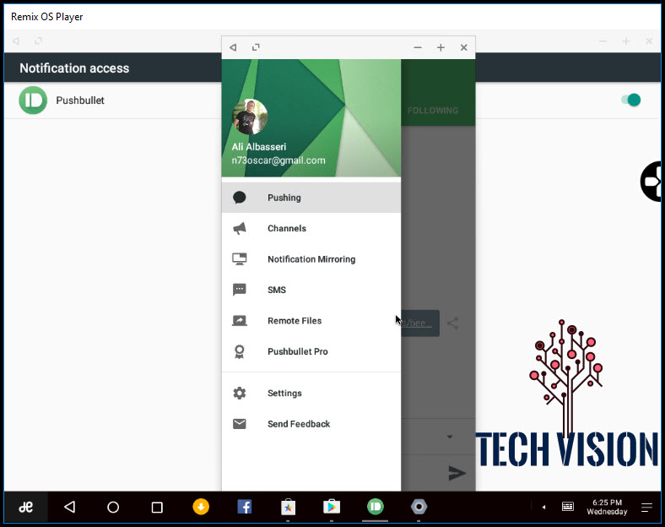Open Channels from the drawer menu

(x=311, y=228)
